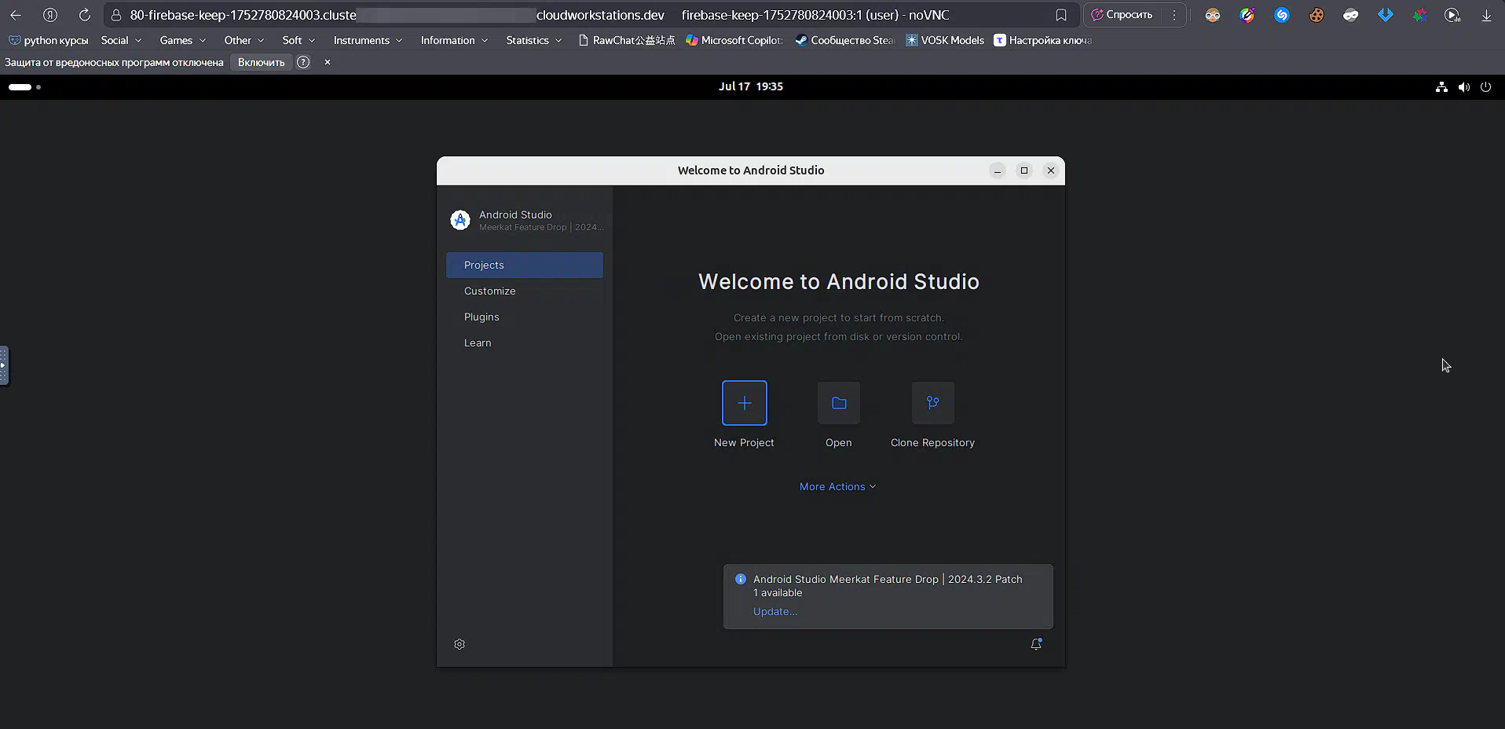Click the media player extension icon
This screenshot has height=729, width=1505.
(1452, 15)
